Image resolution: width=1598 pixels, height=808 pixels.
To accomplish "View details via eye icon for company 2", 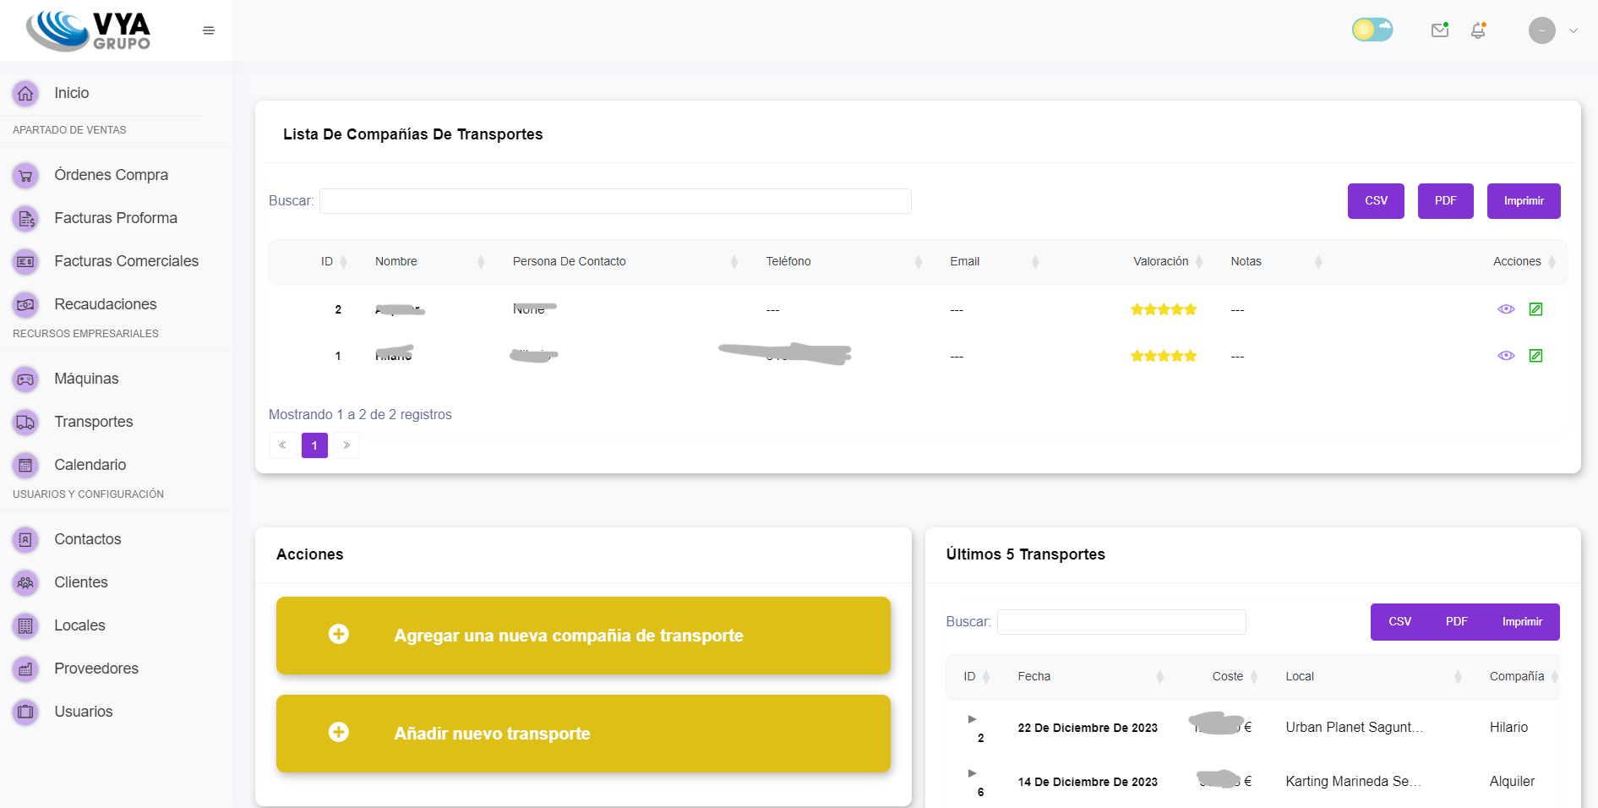I will [x=1506, y=309].
